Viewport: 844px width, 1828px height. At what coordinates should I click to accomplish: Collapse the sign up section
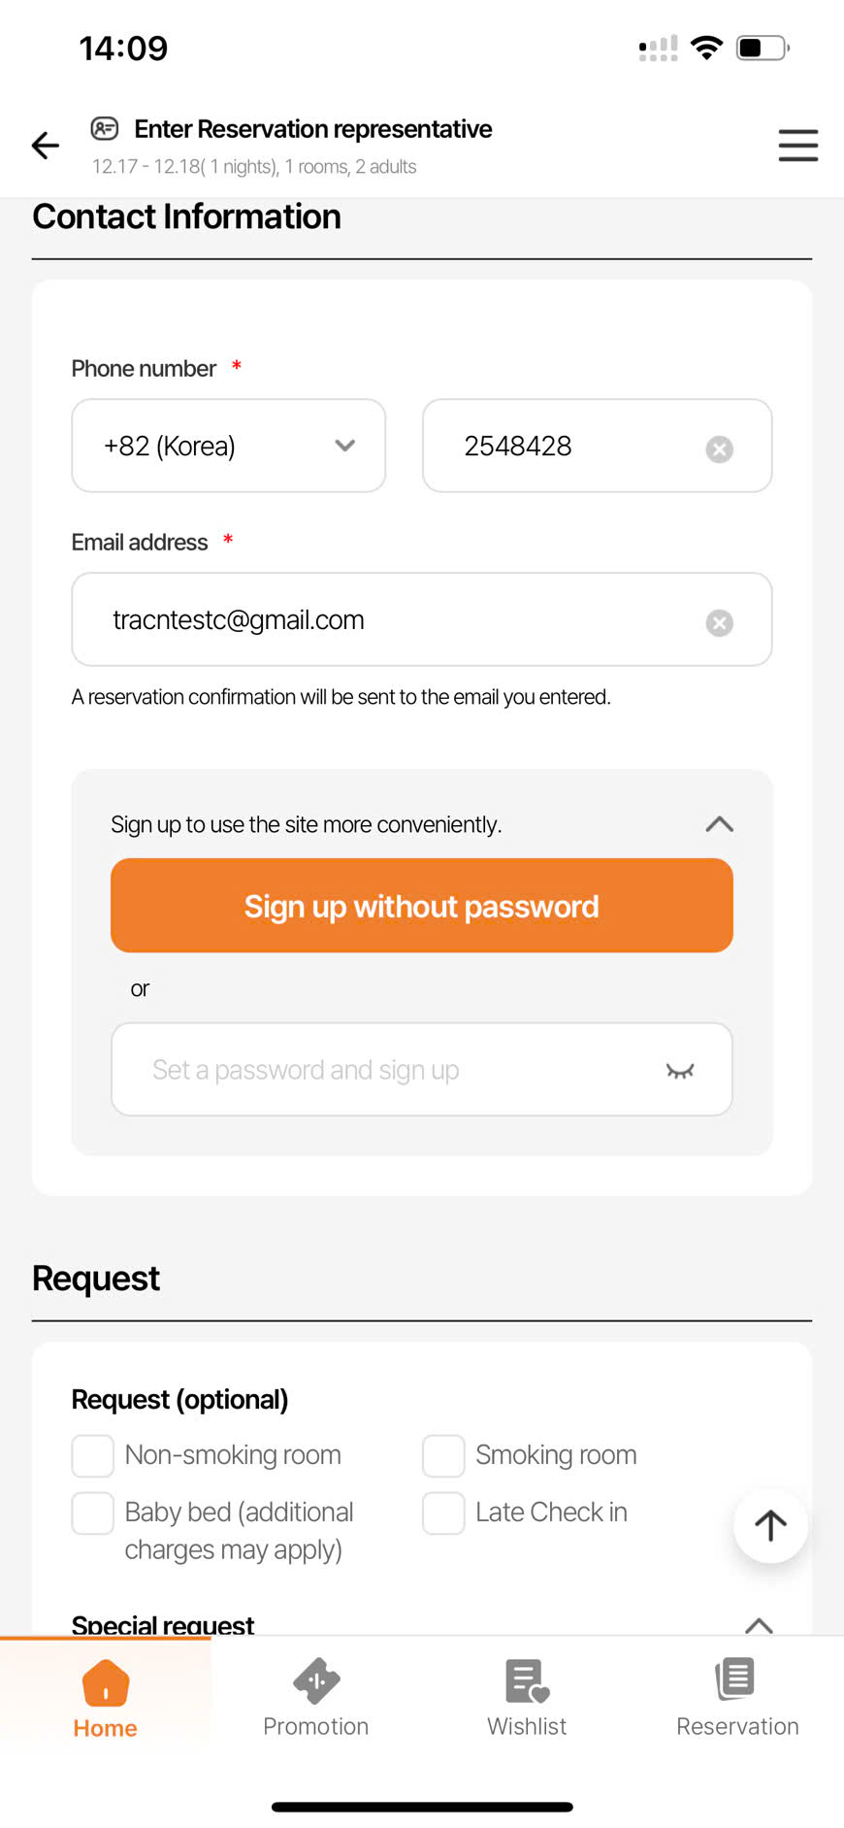tap(719, 824)
